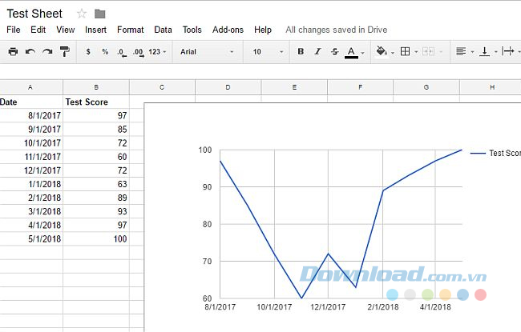Click the Text wrapping icon

coord(508,51)
